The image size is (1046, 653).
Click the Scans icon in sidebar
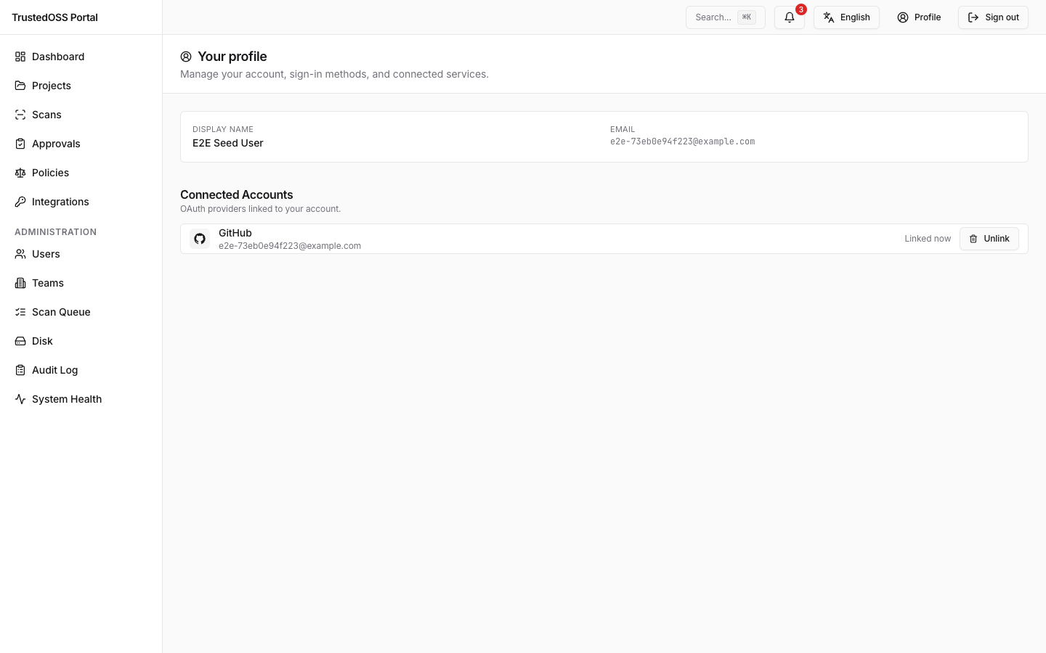click(20, 115)
